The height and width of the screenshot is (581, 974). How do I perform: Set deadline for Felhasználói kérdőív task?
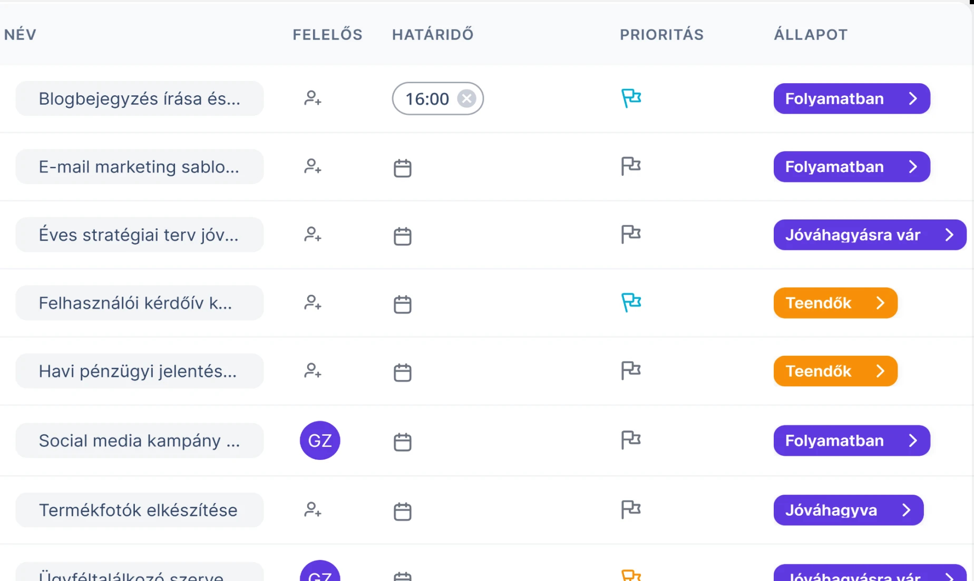pos(403,304)
